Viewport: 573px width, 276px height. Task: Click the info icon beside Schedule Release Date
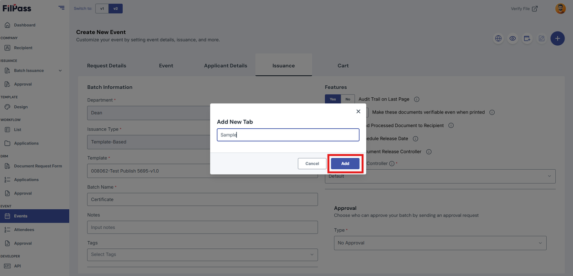pos(415,139)
